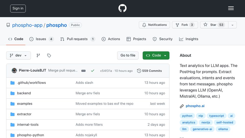Click the Sign in button
245x138 pixels.
[x=18, y=8]
